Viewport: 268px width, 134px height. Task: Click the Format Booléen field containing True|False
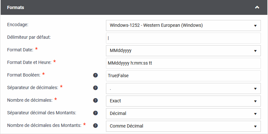point(183,76)
